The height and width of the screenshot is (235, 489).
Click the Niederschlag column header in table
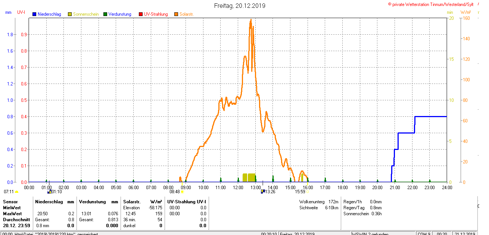point(49,202)
